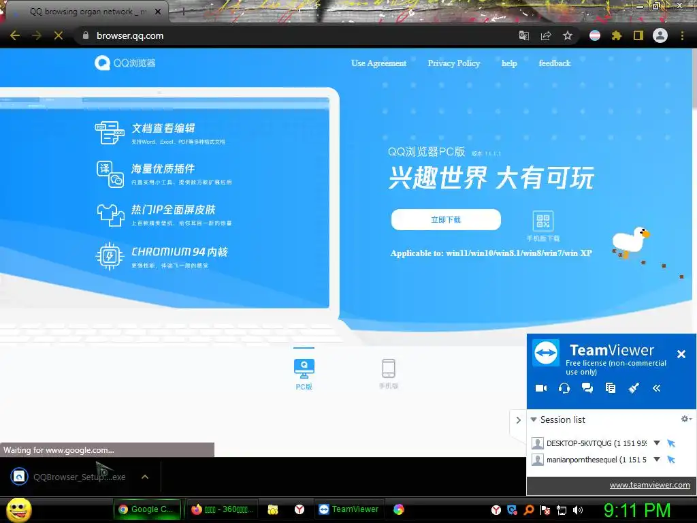Open the Extensions puzzle piece menu

point(616,35)
